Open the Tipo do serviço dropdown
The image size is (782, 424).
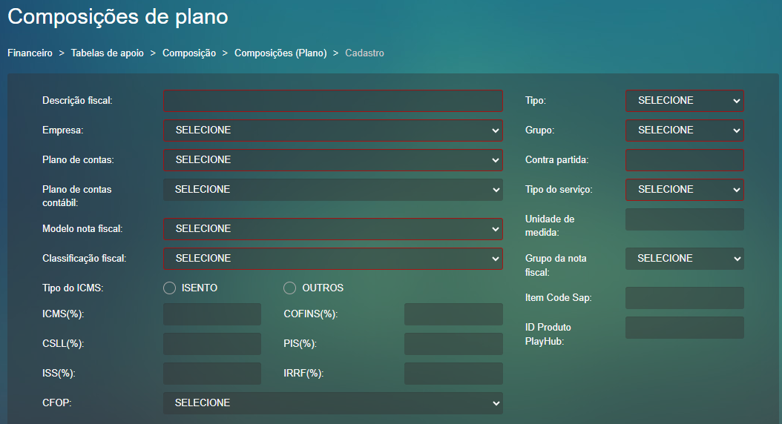point(684,190)
